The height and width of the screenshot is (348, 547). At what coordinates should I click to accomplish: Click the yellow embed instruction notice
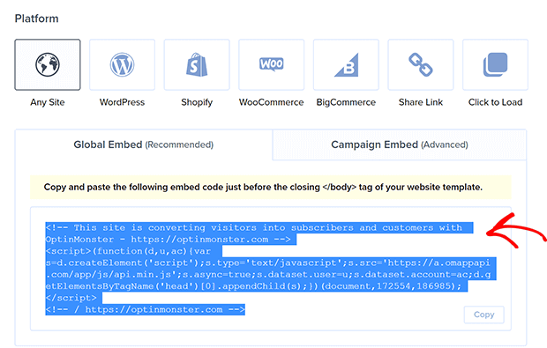(270, 187)
